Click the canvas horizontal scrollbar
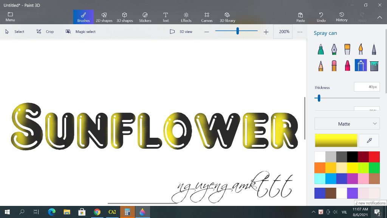The height and width of the screenshot is (218, 387). click(x=142, y=203)
